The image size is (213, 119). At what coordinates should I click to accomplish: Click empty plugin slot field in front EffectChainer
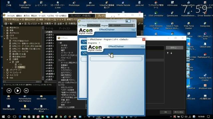pos(116,59)
